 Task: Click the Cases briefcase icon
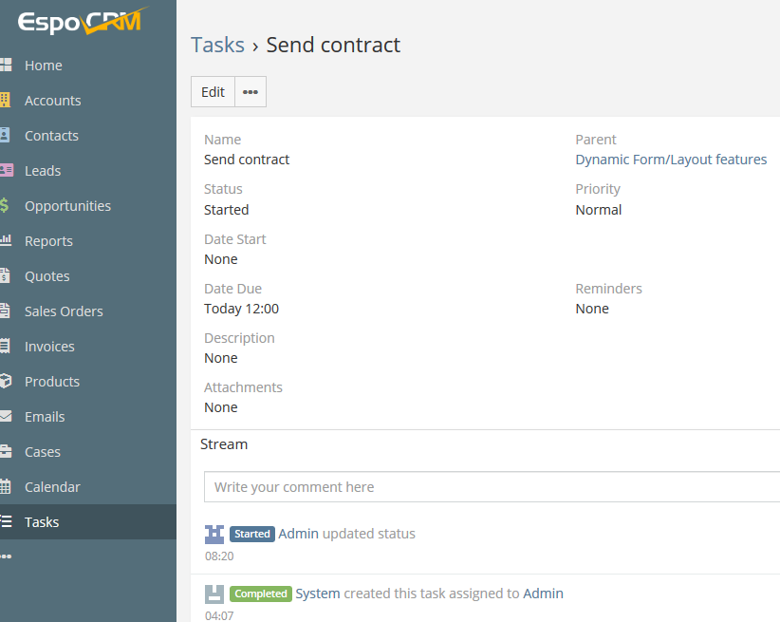click(6, 452)
